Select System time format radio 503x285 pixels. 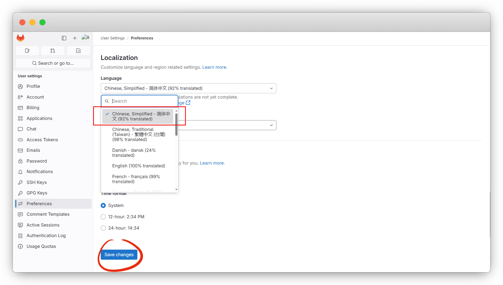pos(103,205)
